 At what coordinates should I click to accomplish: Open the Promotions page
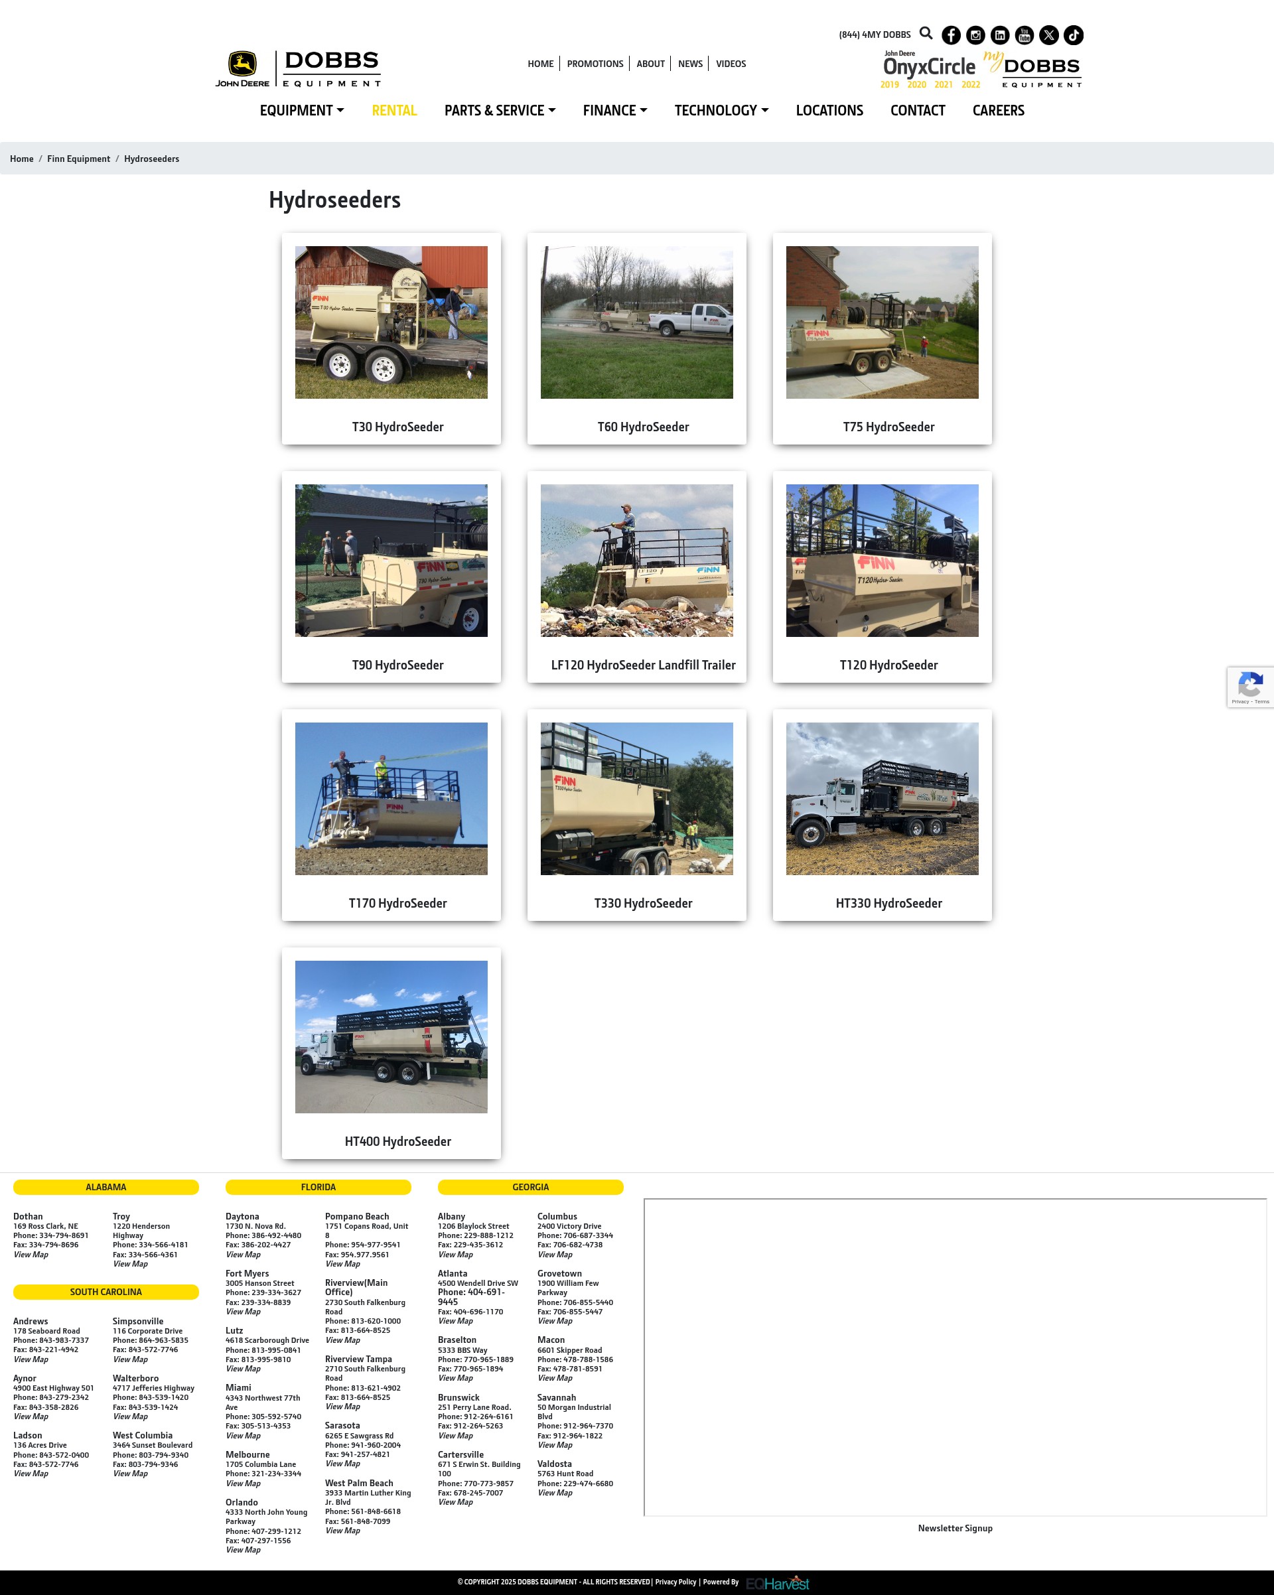click(595, 64)
